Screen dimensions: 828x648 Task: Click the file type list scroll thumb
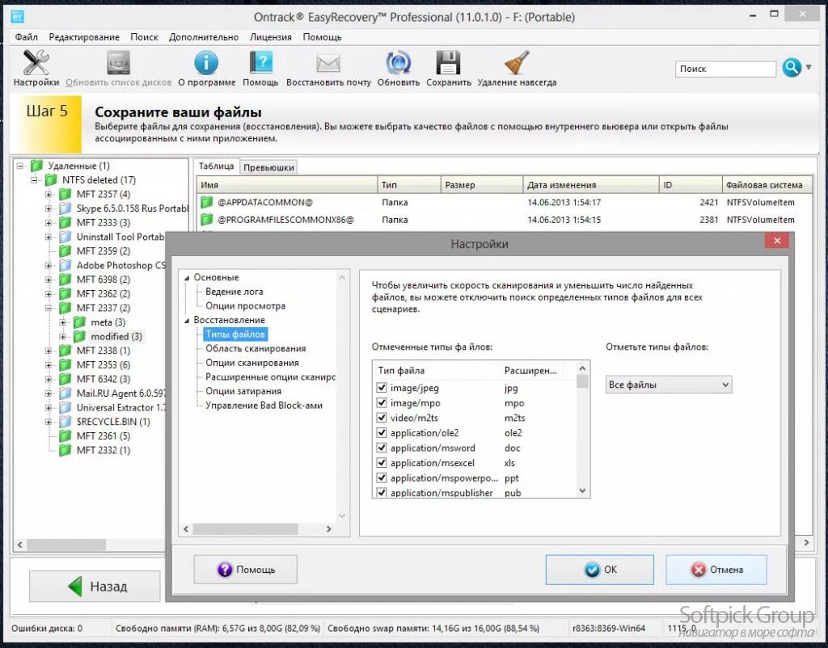(x=582, y=381)
